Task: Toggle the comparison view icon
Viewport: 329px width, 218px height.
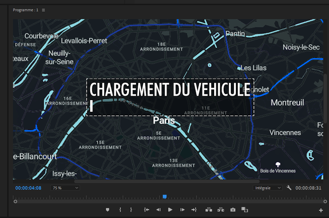Action: [245, 210]
